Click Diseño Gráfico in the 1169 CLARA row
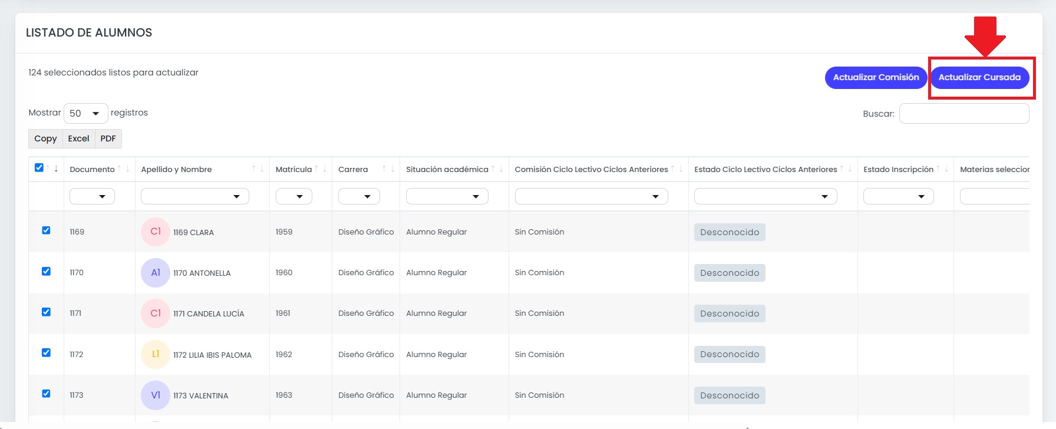The width and height of the screenshot is (1056, 429). 366,232
